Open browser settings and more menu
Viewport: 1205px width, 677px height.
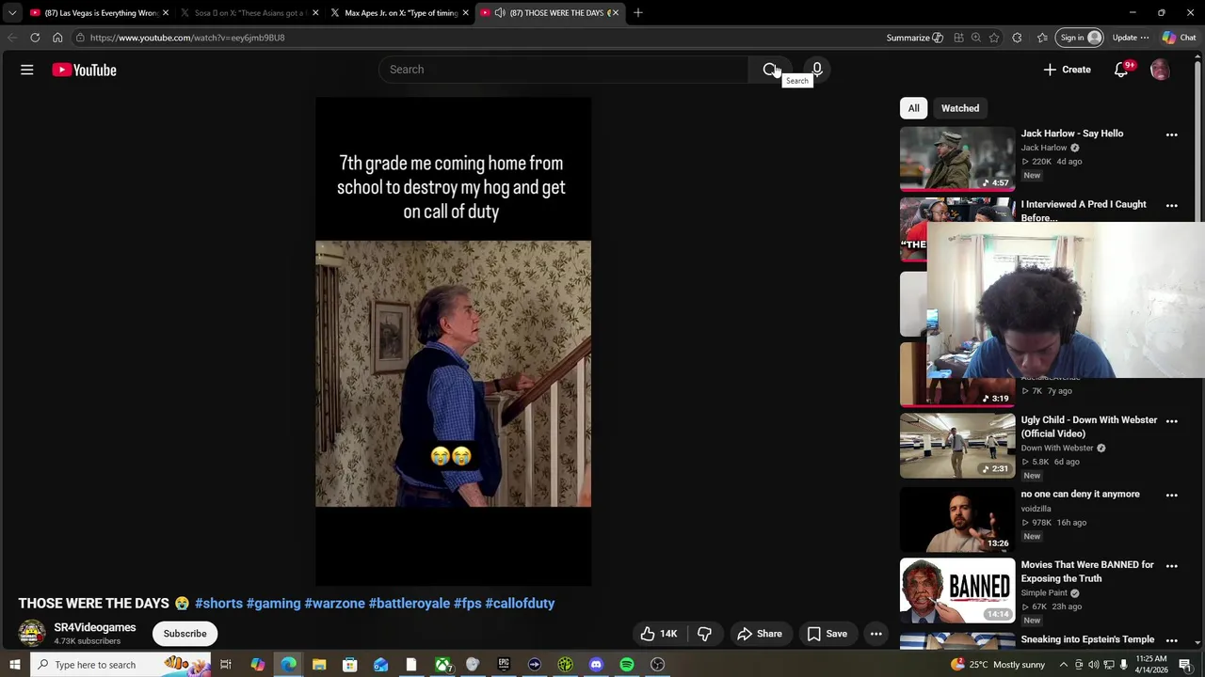(x=1145, y=38)
